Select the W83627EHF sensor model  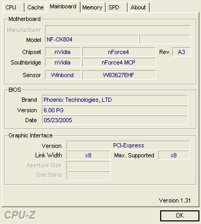point(119,75)
